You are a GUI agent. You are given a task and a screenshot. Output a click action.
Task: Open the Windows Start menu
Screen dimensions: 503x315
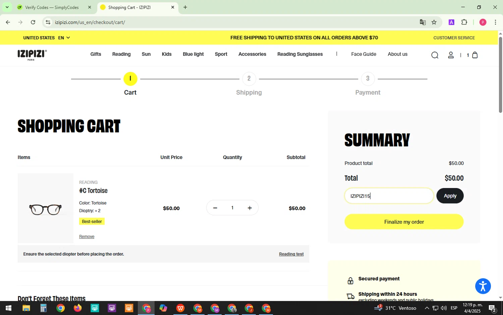pyautogui.click(x=8, y=308)
